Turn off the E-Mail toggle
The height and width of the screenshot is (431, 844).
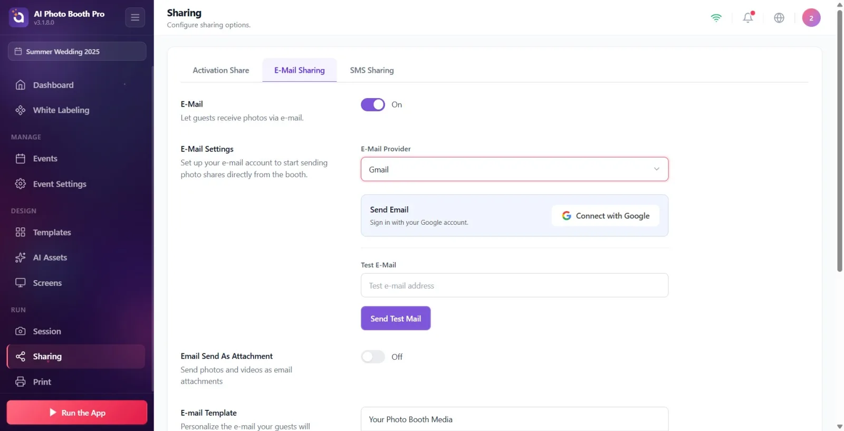373,104
